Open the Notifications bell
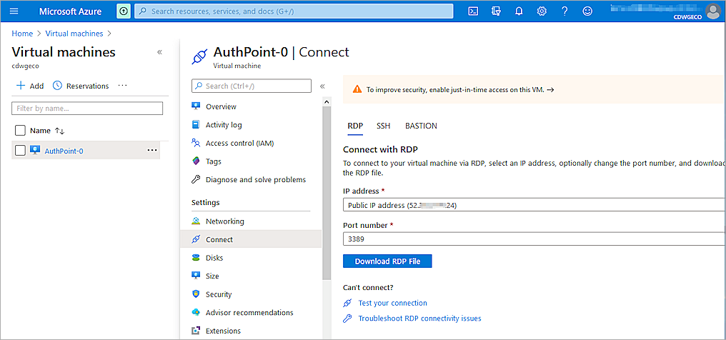The height and width of the screenshot is (340, 726). pyautogui.click(x=519, y=11)
